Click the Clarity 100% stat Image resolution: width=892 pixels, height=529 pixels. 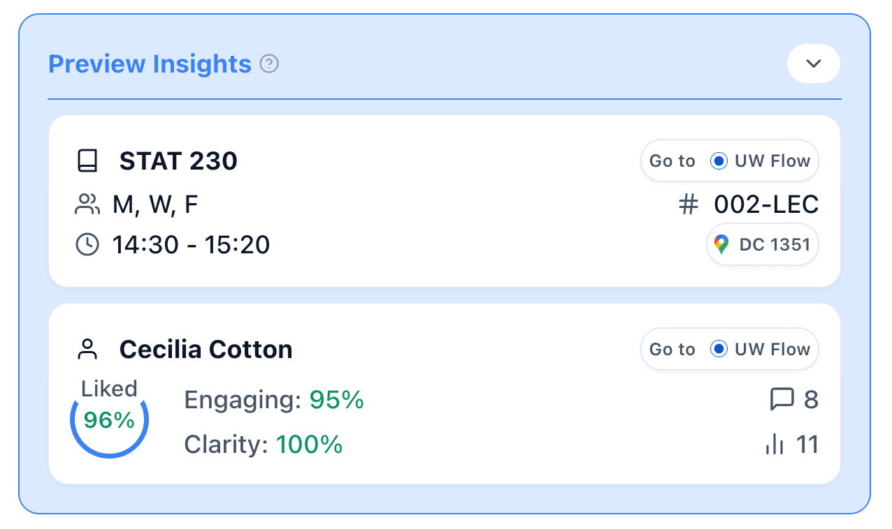(264, 445)
